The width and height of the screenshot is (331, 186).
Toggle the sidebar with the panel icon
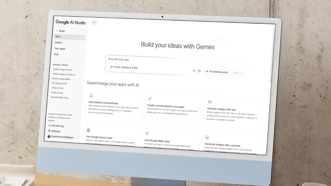click(x=94, y=22)
